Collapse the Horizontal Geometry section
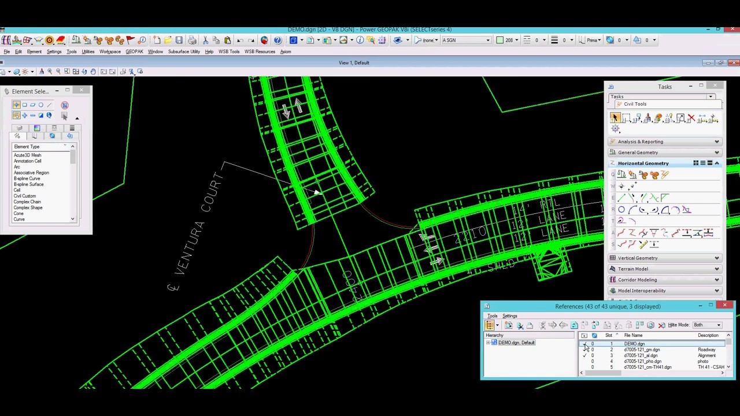This screenshot has height=416, width=740. 717,164
